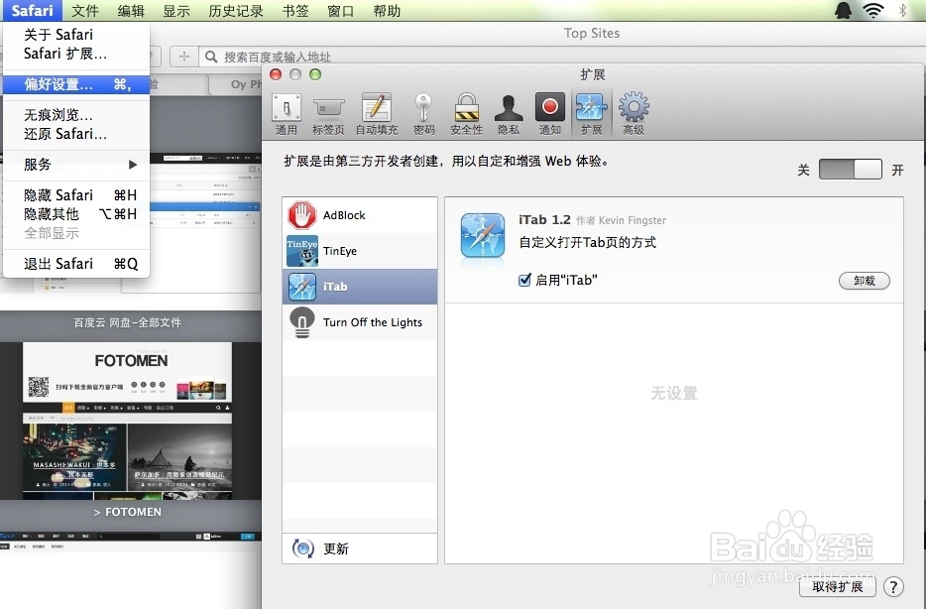
Task: Open the FOTOMEN Top Sites thumbnail
Action: 128,421
